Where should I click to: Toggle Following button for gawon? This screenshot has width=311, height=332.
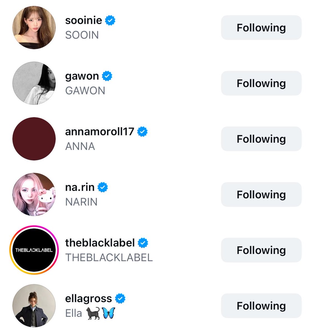[x=261, y=83]
